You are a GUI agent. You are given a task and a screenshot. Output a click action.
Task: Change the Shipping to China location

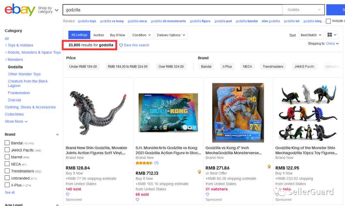click(x=332, y=44)
